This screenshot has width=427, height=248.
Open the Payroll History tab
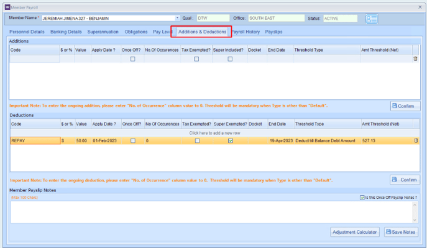click(246, 32)
